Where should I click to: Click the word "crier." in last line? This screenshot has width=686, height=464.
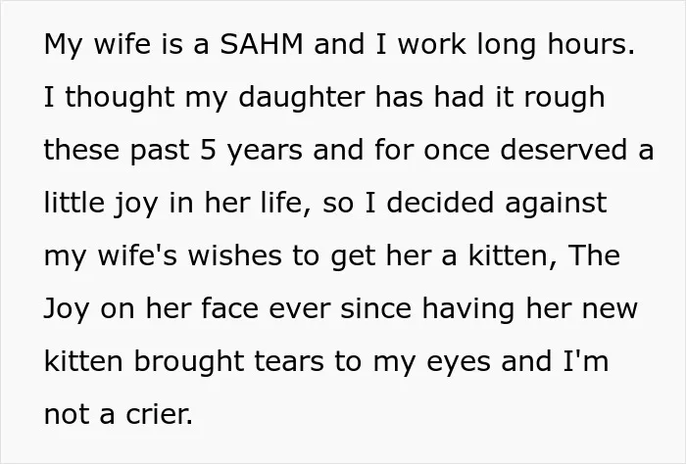click(x=159, y=414)
